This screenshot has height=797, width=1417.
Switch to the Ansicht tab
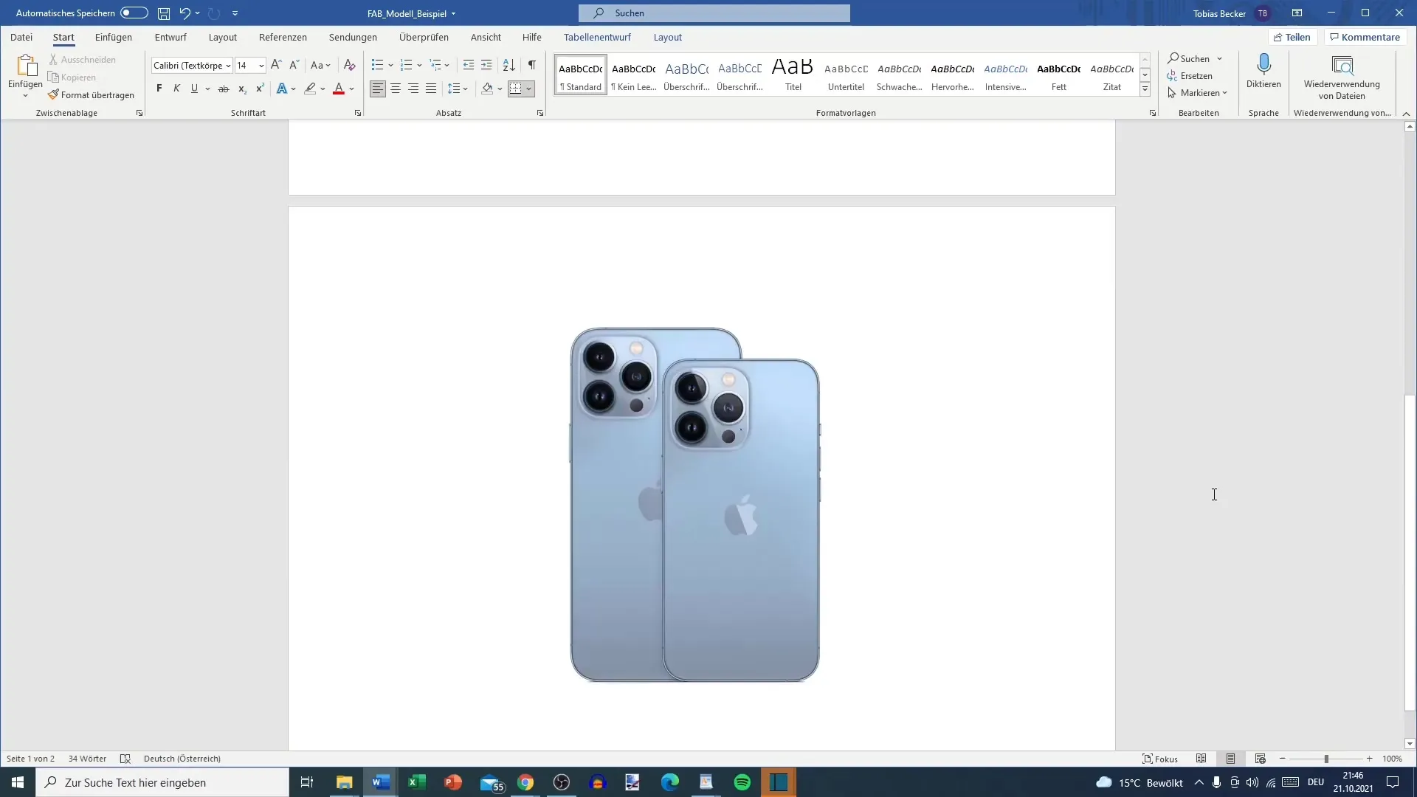(x=486, y=37)
